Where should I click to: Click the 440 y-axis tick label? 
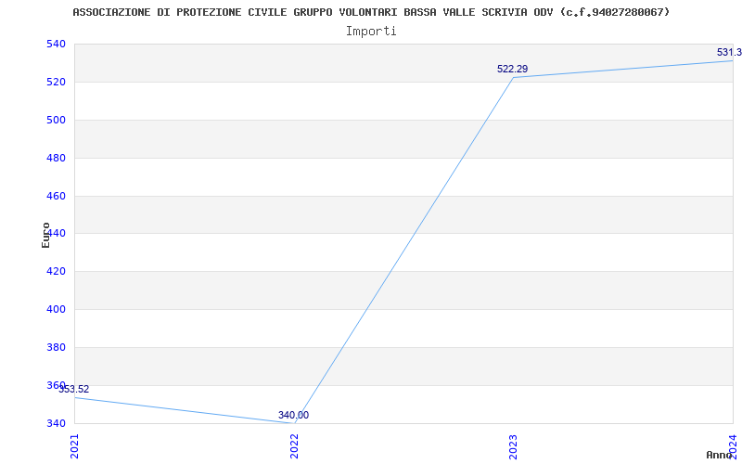click(58, 234)
